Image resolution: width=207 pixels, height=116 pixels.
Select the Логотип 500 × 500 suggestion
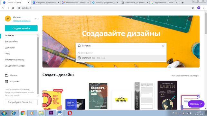[x=121, y=58]
